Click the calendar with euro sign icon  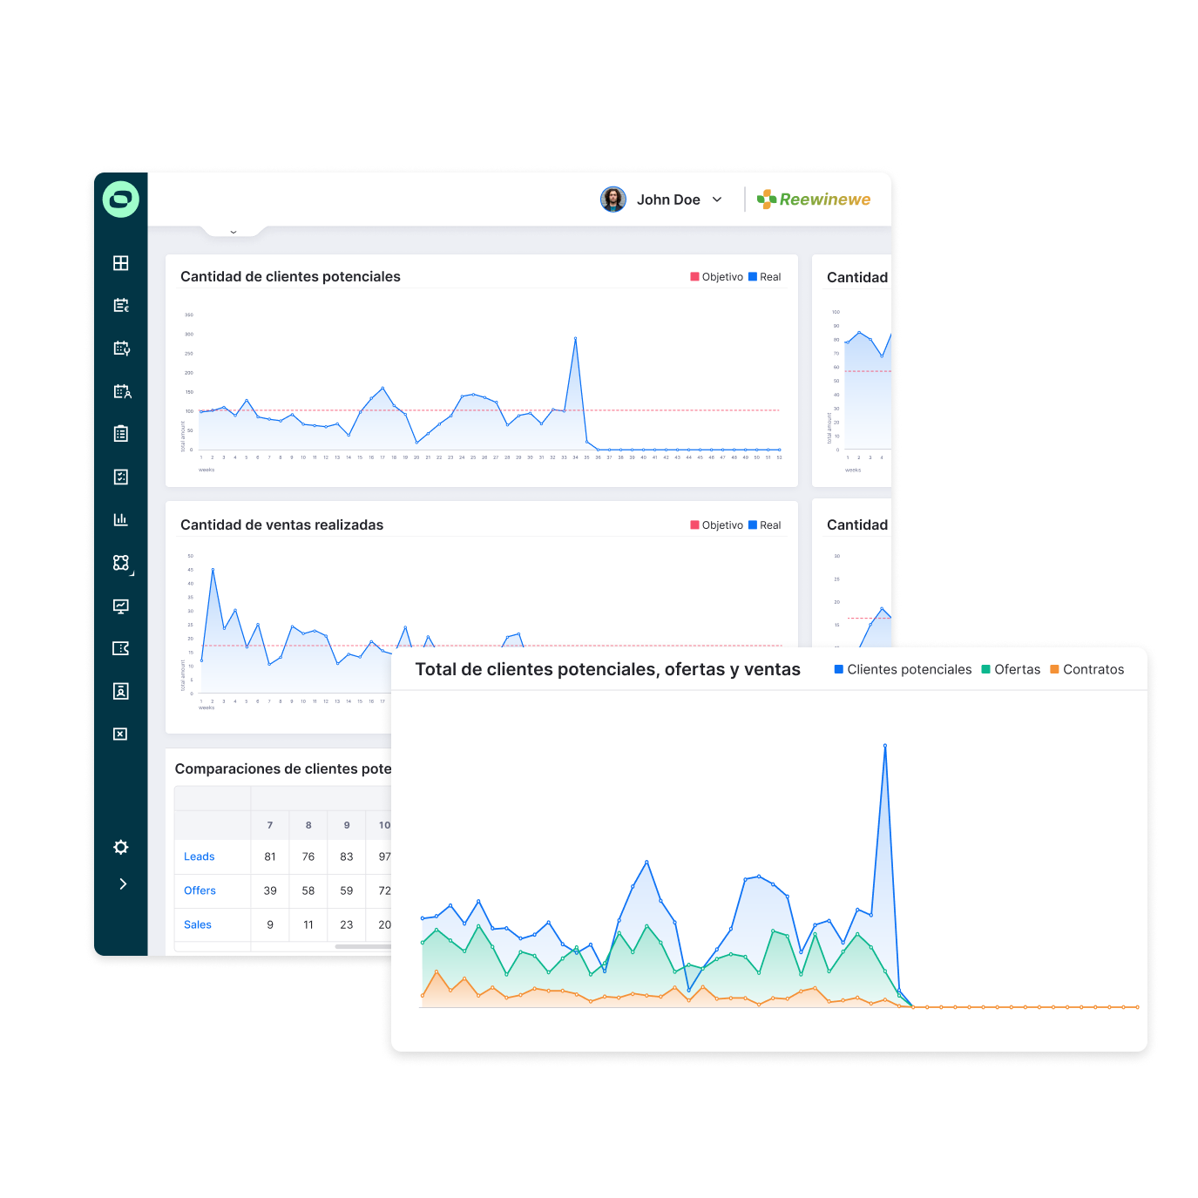(121, 306)
